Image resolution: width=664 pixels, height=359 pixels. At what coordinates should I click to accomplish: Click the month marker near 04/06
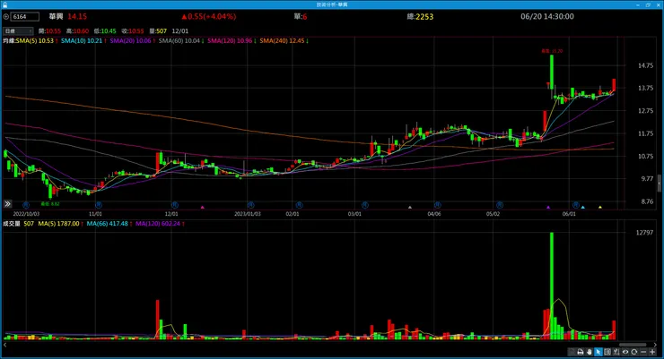[x=438, y=205]
